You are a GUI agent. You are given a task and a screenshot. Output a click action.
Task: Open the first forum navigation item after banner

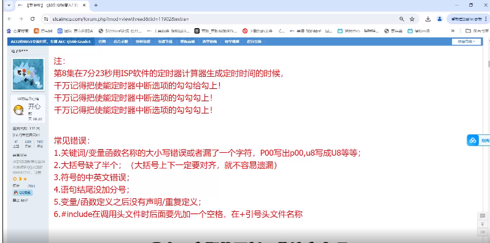pyautogui.click(x=101, y=41)
